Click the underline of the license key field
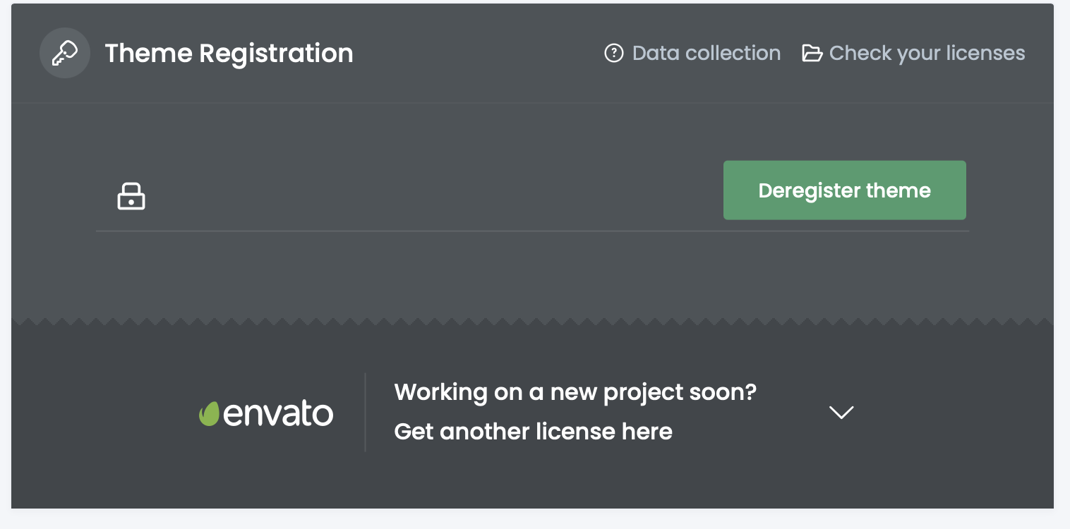 coord(423,231)
